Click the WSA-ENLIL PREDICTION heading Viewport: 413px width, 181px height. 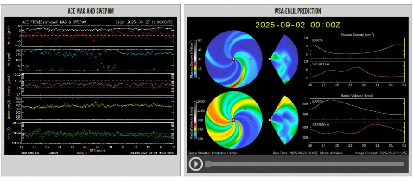(x=297, y=11)
